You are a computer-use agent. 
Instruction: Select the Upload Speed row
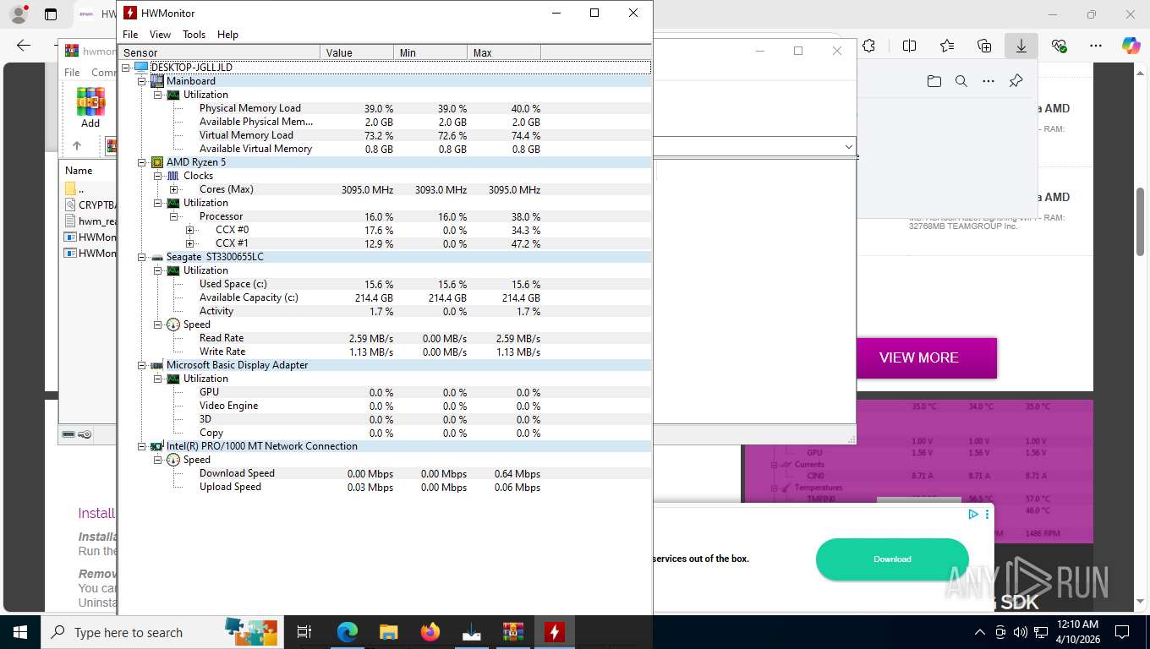pyautogui.click(x=385, y=487)
